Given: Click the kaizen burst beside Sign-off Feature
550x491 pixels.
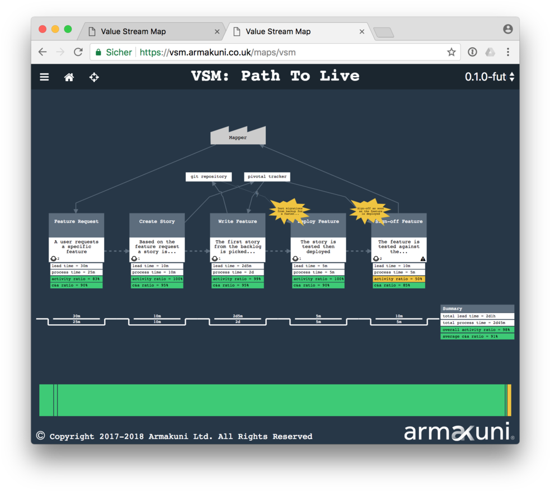Looking at the screenshot, I should point(372,211).
